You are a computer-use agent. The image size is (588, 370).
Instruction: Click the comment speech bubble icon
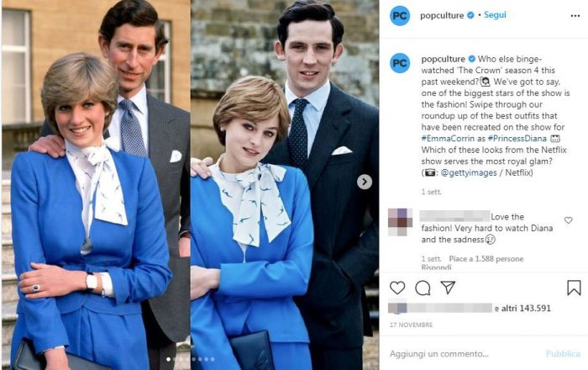[x=423, y=288]
